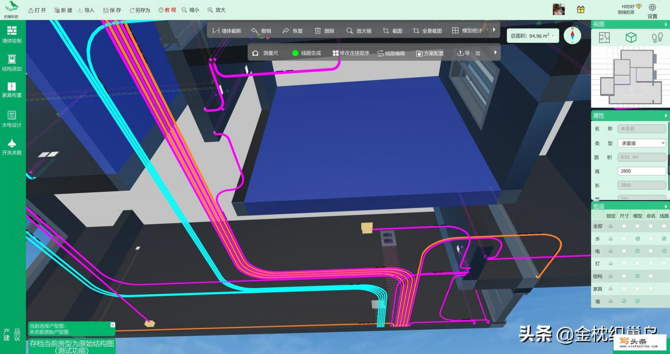
Task: Click the Open (打开) file button
Action: (37, 10)
